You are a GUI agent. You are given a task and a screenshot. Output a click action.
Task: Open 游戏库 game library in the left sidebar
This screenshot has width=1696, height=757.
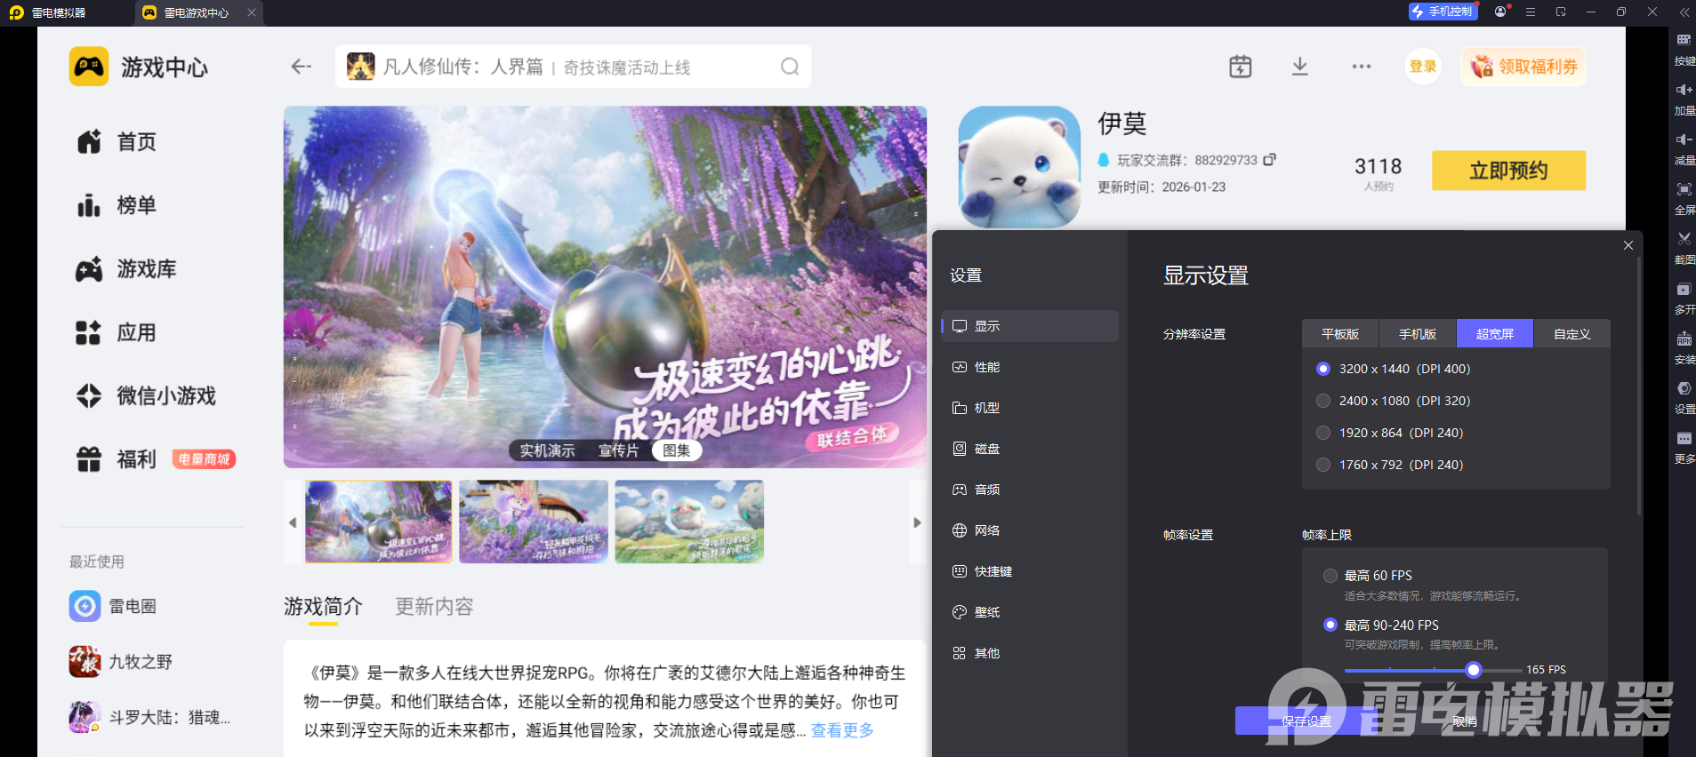pyautogui.click(x=125, y=269)
